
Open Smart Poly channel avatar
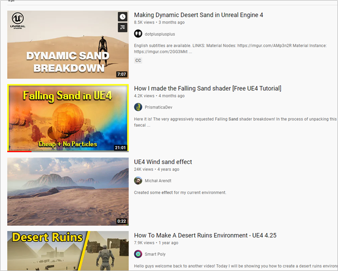(138, 254)
